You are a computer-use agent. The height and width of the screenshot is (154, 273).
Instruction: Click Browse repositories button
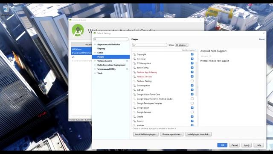[172, 134]
